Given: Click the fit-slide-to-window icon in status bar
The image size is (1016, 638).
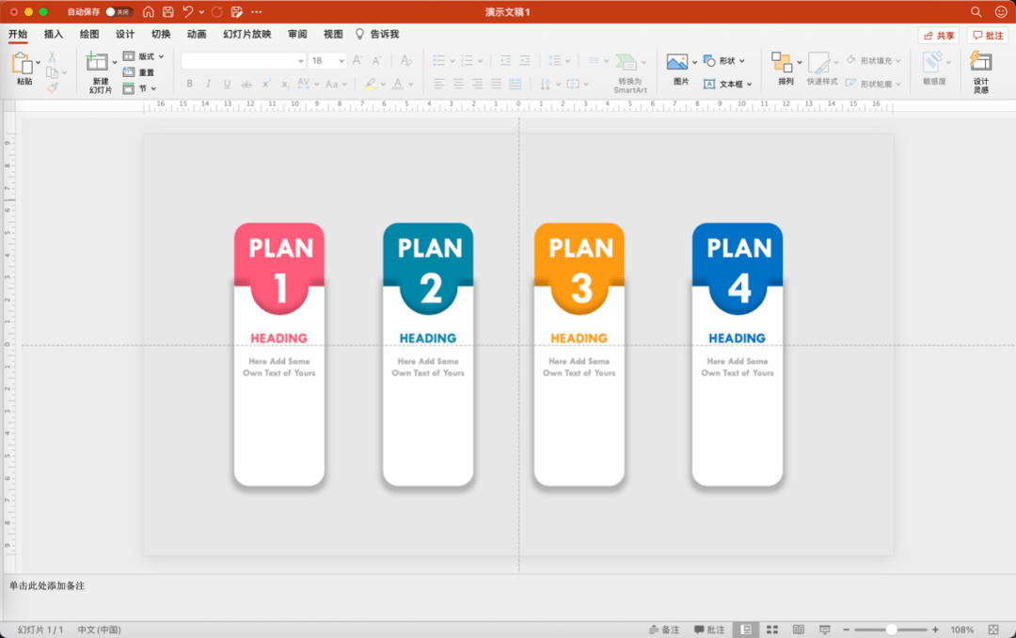Looking at the screenshot, I should pos(993,630).
